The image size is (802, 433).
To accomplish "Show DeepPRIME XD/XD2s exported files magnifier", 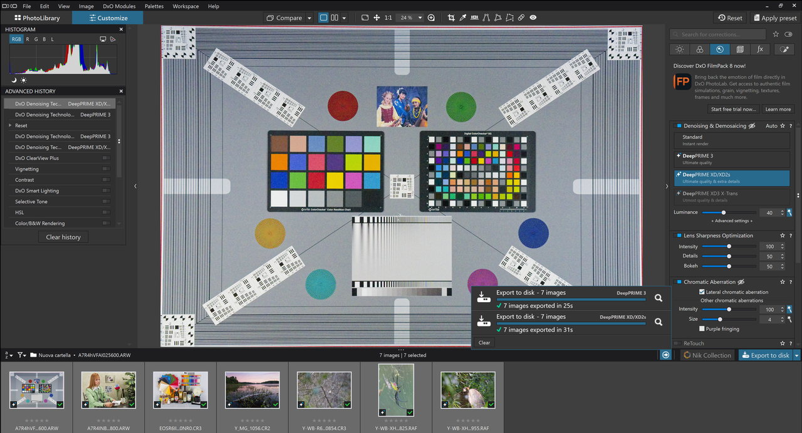I will click(659, 322).
